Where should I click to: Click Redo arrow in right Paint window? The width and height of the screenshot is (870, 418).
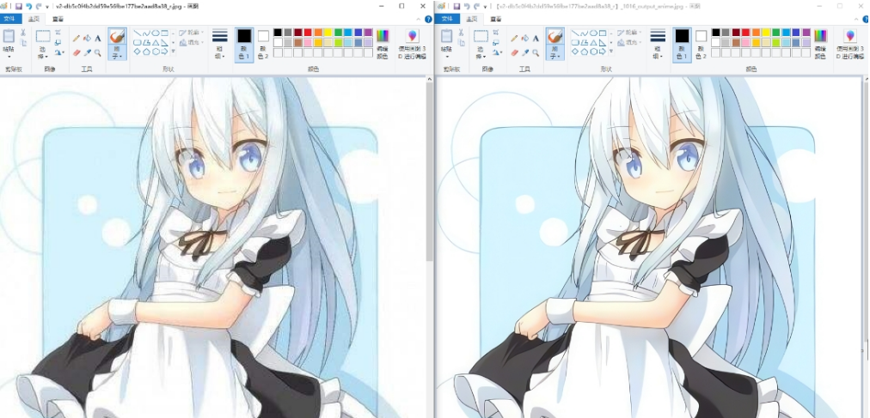[x=476, y=7]
